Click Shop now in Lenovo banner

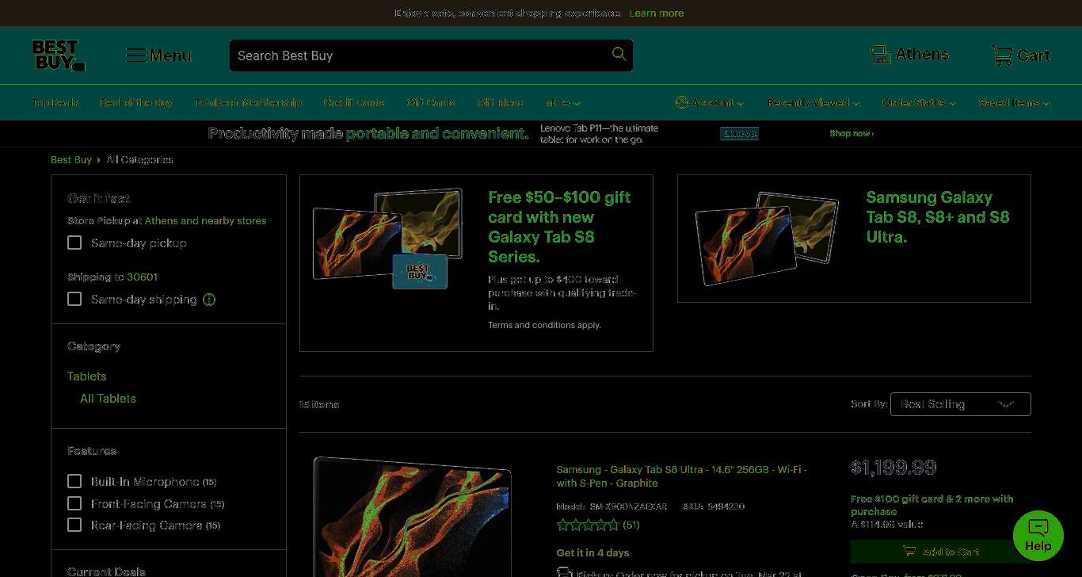pyautogui.click(x=852, y=133)
